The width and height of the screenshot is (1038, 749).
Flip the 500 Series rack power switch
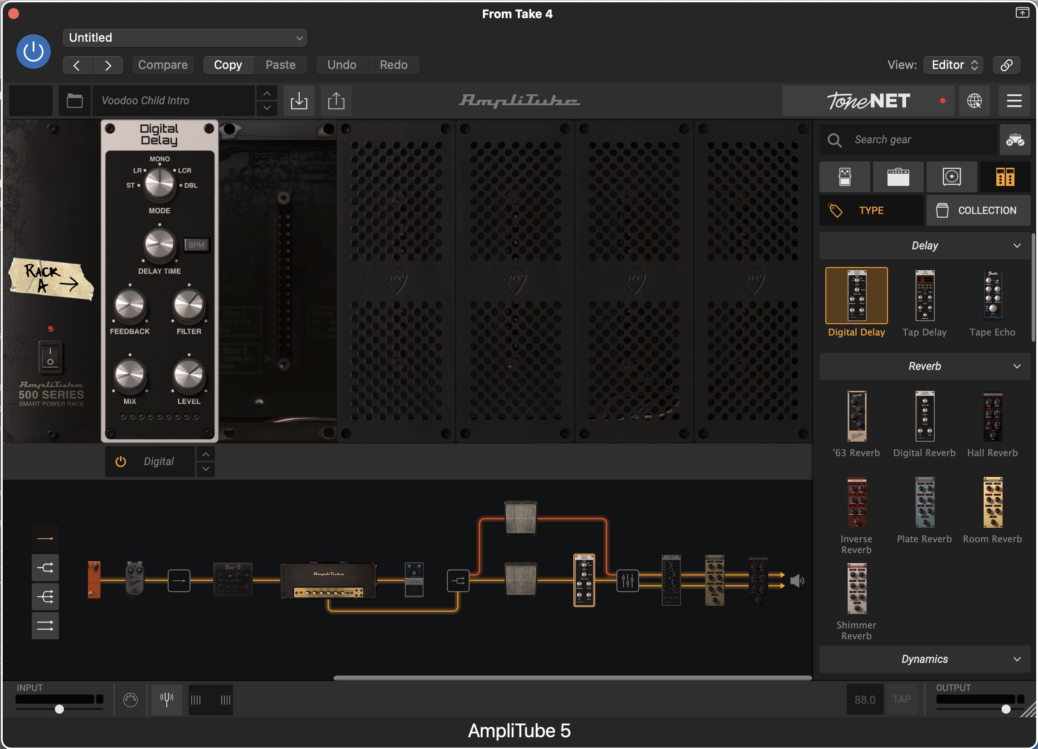50,357
